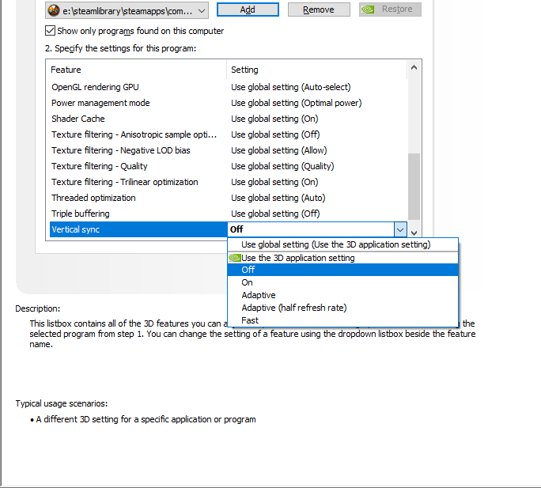The image size is (541, 488).
Task: Click the NVIDIA logo on Restore button
Action: tap(368, 9)
